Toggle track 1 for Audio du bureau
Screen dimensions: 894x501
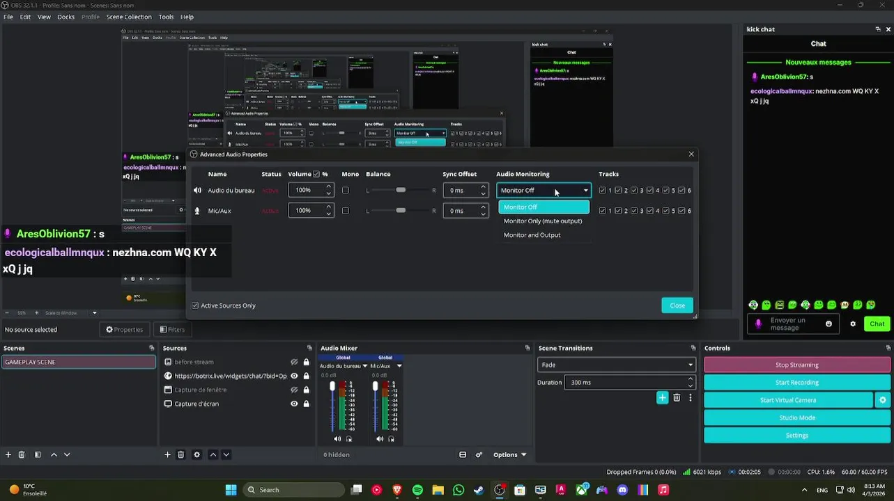[603, 191]
